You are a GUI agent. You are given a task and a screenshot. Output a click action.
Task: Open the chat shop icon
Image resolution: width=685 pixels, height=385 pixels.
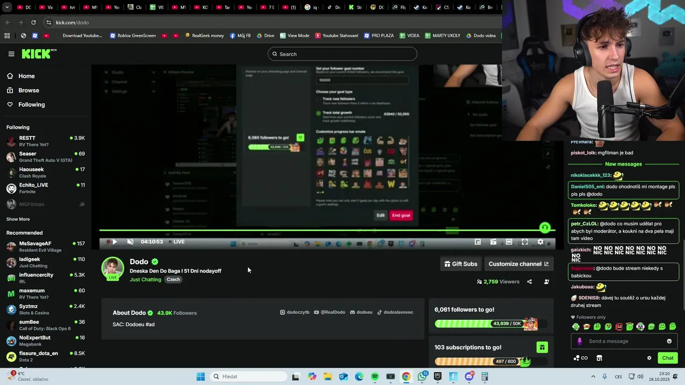point(599,358)
